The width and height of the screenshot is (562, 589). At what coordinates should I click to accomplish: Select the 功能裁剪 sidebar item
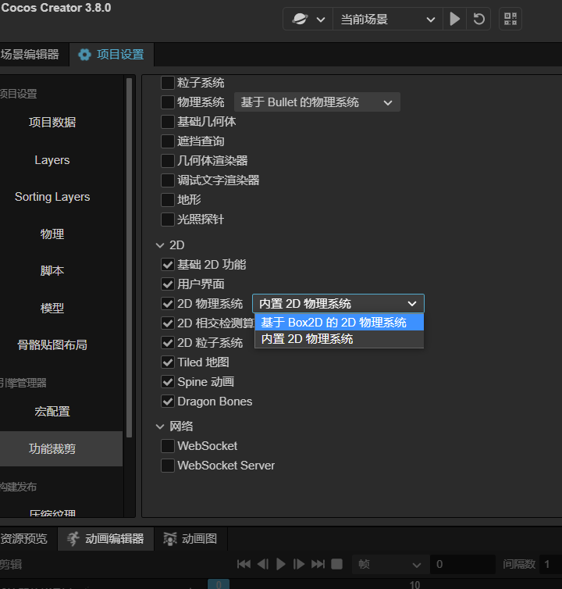click(x=61, y=448)
